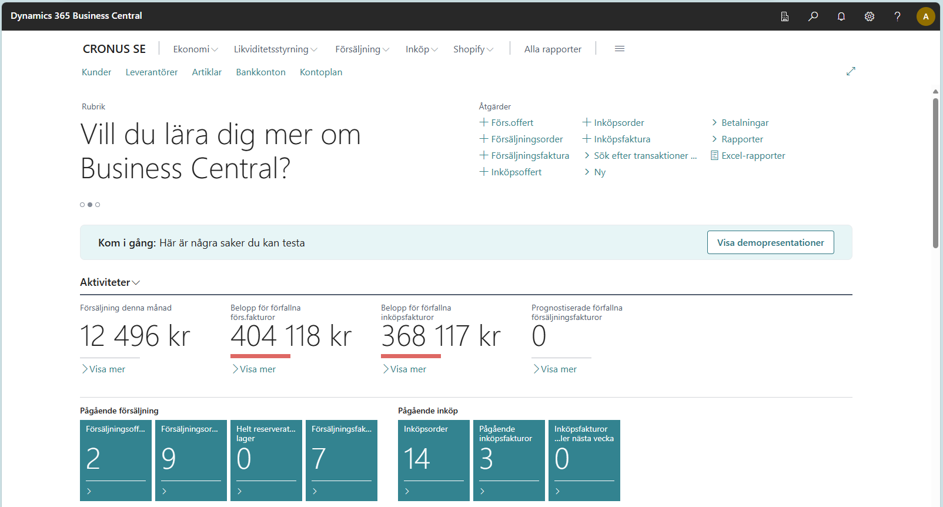Go to Alla rapporter menu item

[x=553, y=49]
